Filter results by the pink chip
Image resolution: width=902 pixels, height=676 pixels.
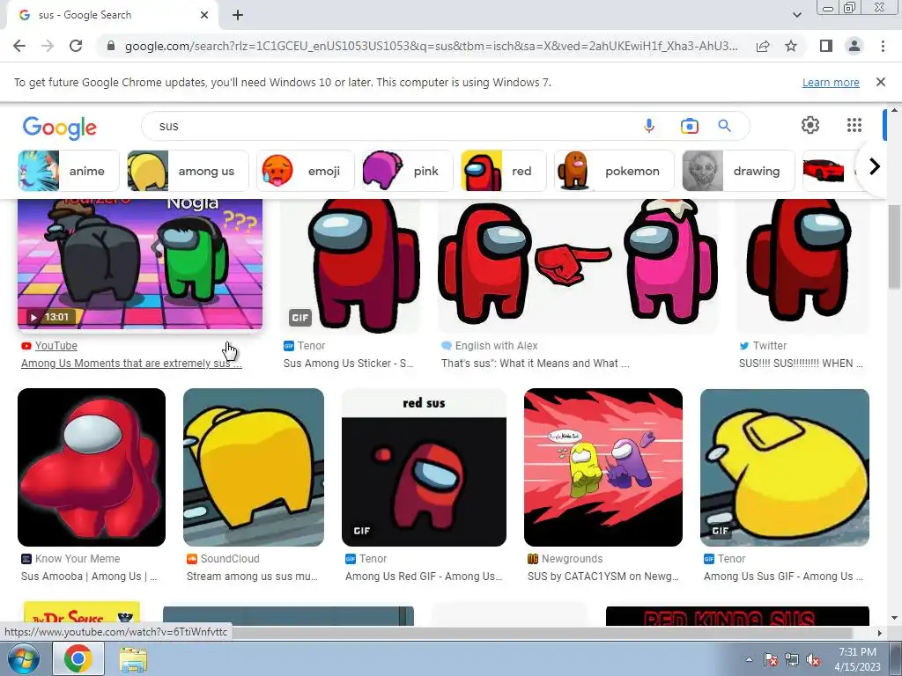coord(407,171)
